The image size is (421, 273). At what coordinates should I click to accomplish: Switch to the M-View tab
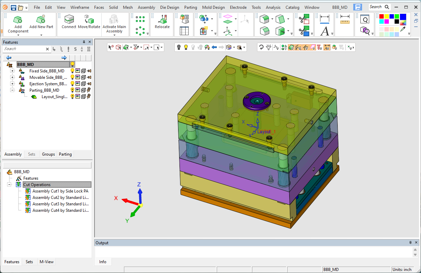tap(46, 262)
